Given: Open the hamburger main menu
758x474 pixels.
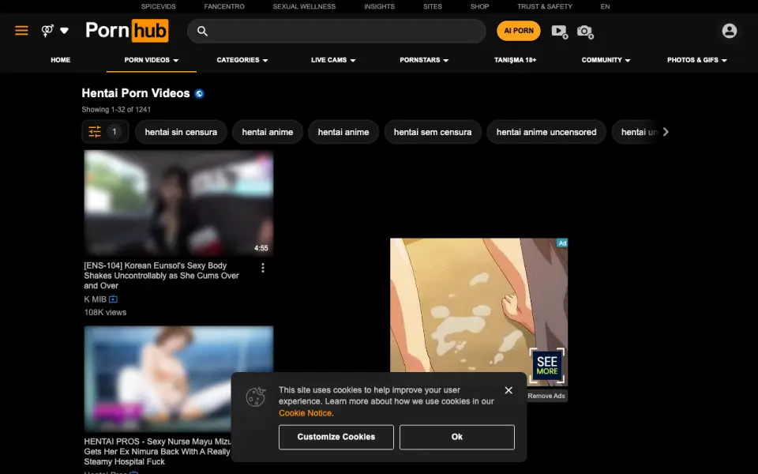Looking at the screenshot, I should pos(21,31).
